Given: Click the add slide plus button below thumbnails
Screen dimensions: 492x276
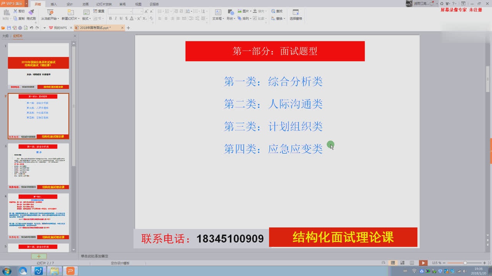Looking at the screenshot, I should [39, 256].
